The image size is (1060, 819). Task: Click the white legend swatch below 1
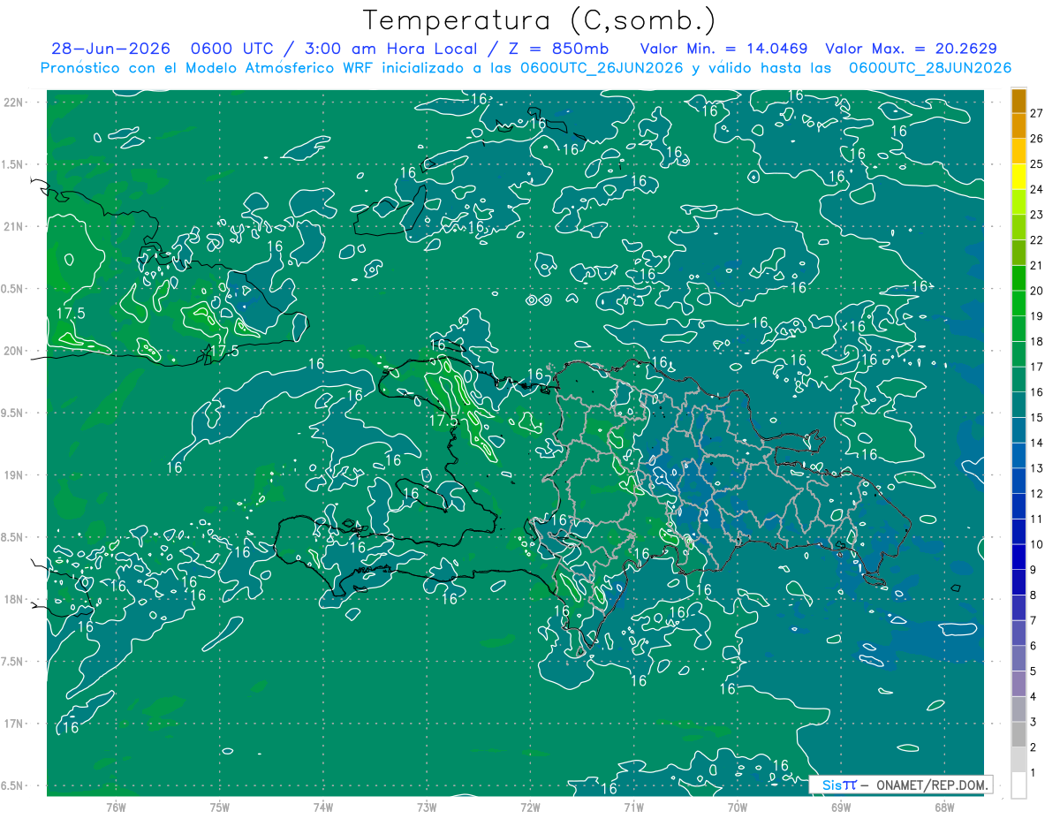(1018, 785)
